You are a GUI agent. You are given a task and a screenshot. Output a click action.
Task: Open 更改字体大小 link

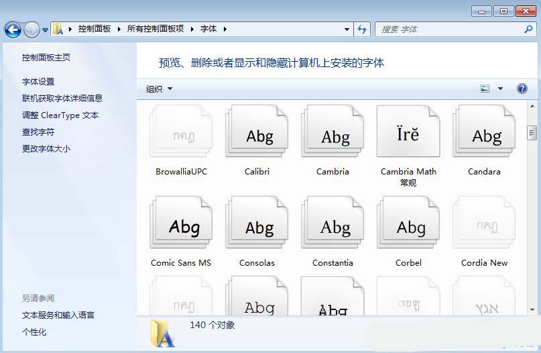(x=46, y=148)
